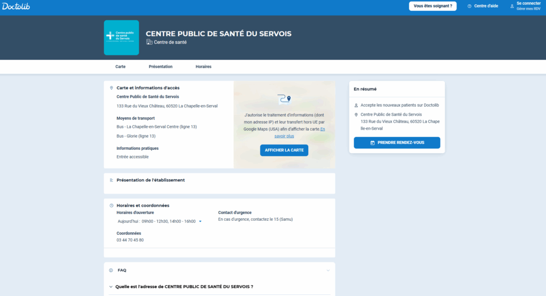Click the building icon next to Centre de santé

(149, 42)
